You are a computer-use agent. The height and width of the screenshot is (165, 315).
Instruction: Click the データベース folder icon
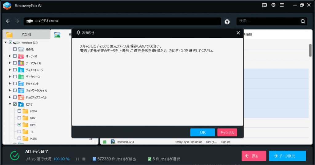point(21,77)
